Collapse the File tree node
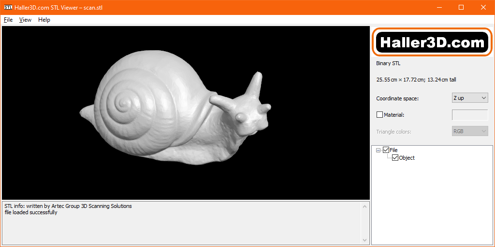The height and width of the screenshot is (247, 495). click(x=379, y=150)
